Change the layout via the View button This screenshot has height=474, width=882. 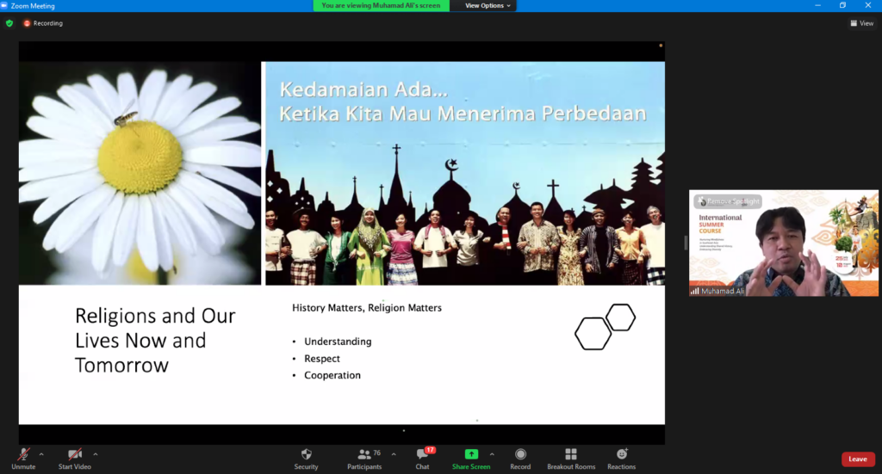pyautogui.click(x=861, y=23)
